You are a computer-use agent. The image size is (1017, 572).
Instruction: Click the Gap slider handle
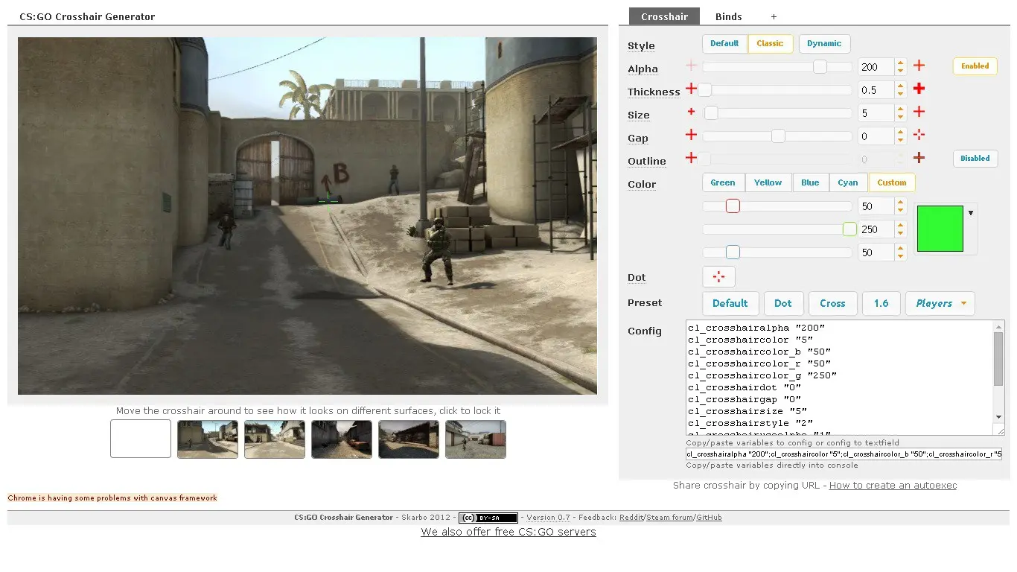click(x=778, y=136)
